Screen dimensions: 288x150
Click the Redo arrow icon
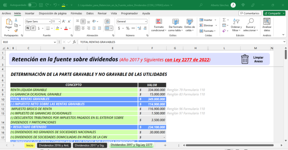pyautogui.click(x=47, y=5)
